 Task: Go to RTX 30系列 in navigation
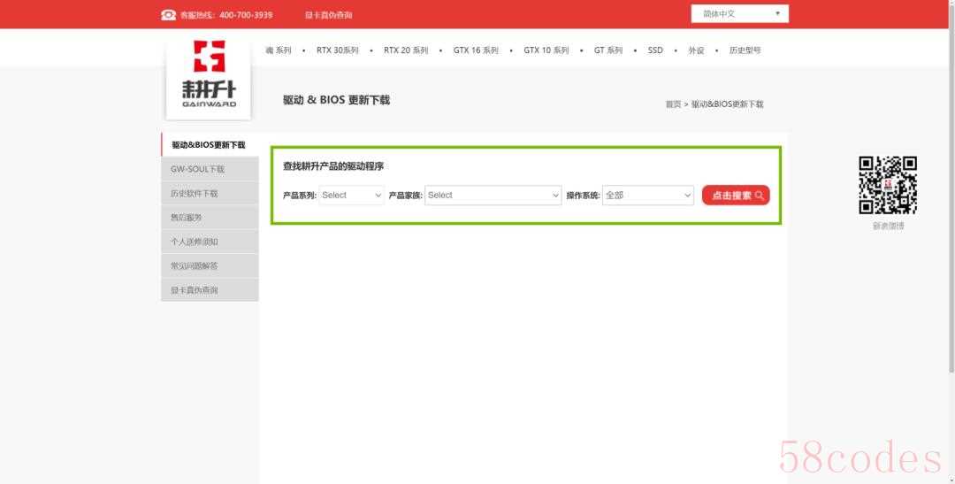click(x=337, y=50)
